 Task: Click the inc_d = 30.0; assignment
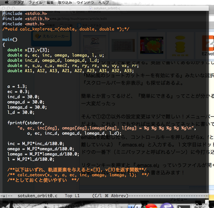pyautogui.click(x=23, y=97)
